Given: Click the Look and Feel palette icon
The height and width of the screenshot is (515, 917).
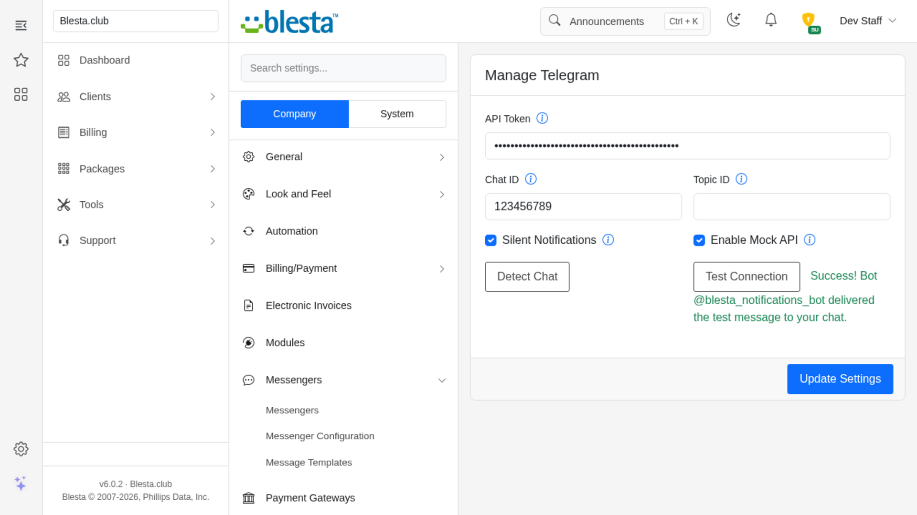Looking at the screenshot, I should tap(248, 194).
